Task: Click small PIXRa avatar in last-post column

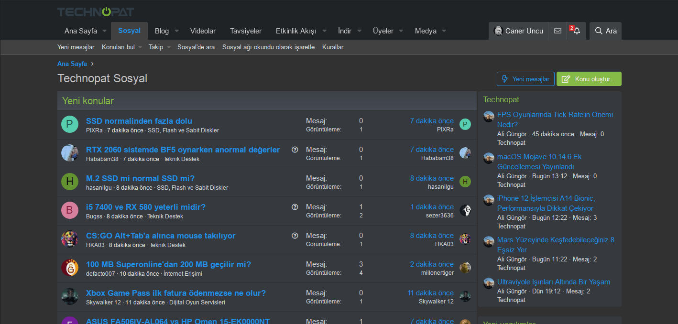Action: pyautogui.click(x=465, y=124)
